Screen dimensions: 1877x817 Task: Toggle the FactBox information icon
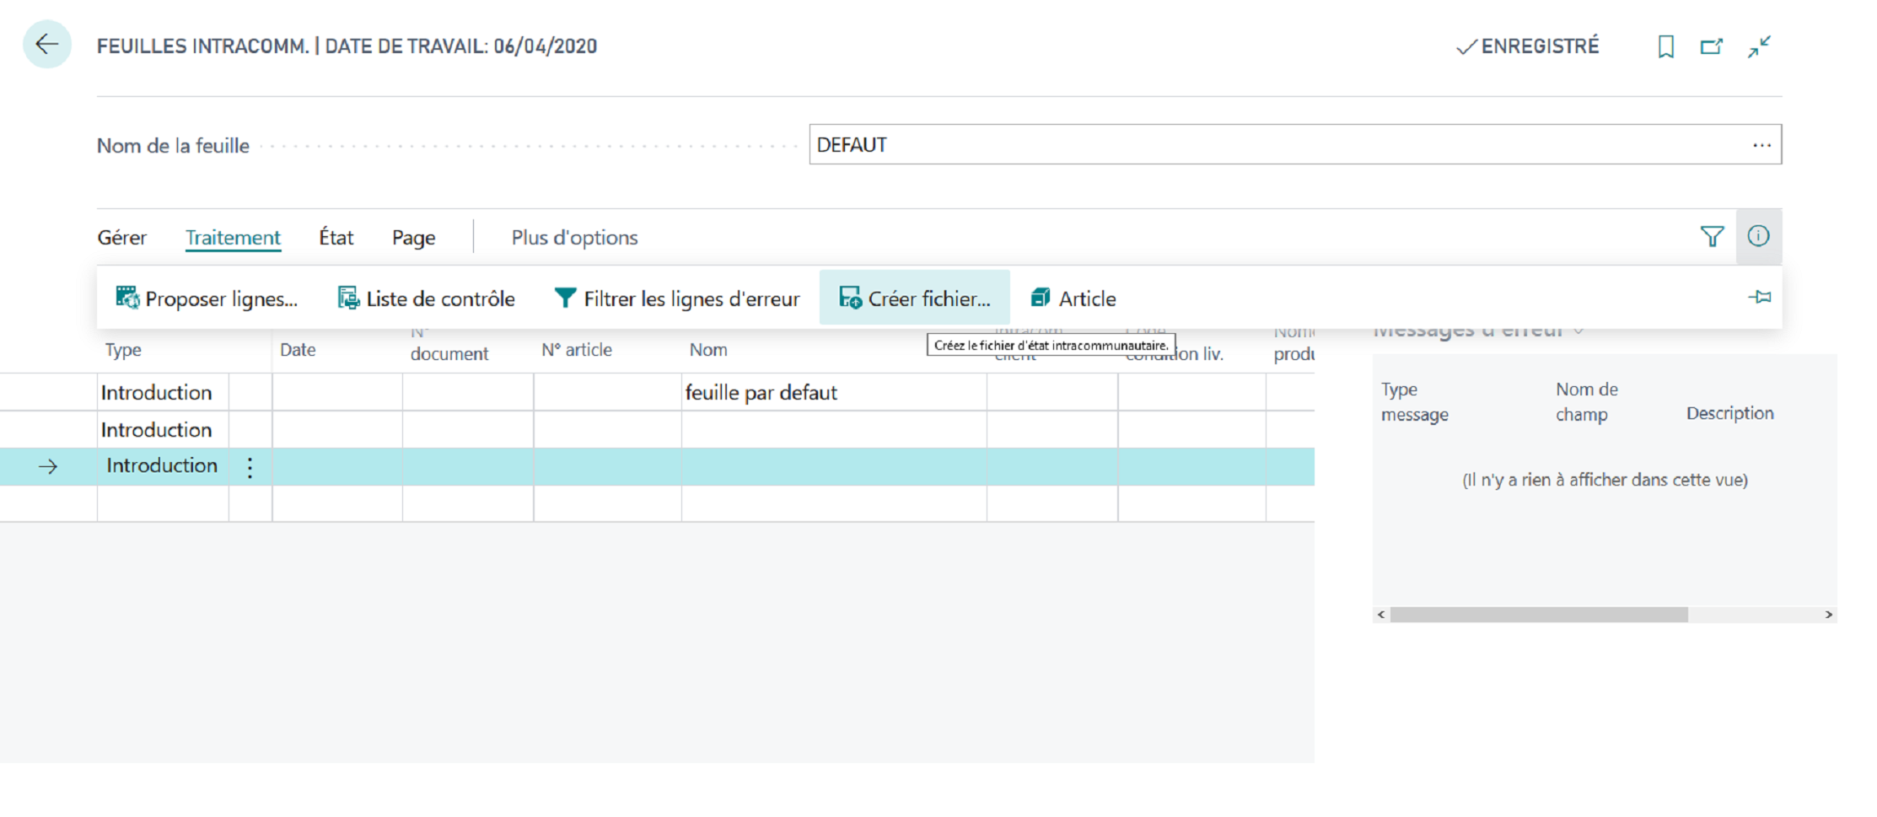1758,236
